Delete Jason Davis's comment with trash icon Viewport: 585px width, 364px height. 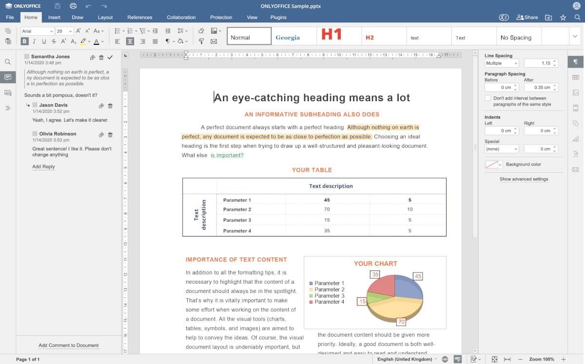coord(110,106)
